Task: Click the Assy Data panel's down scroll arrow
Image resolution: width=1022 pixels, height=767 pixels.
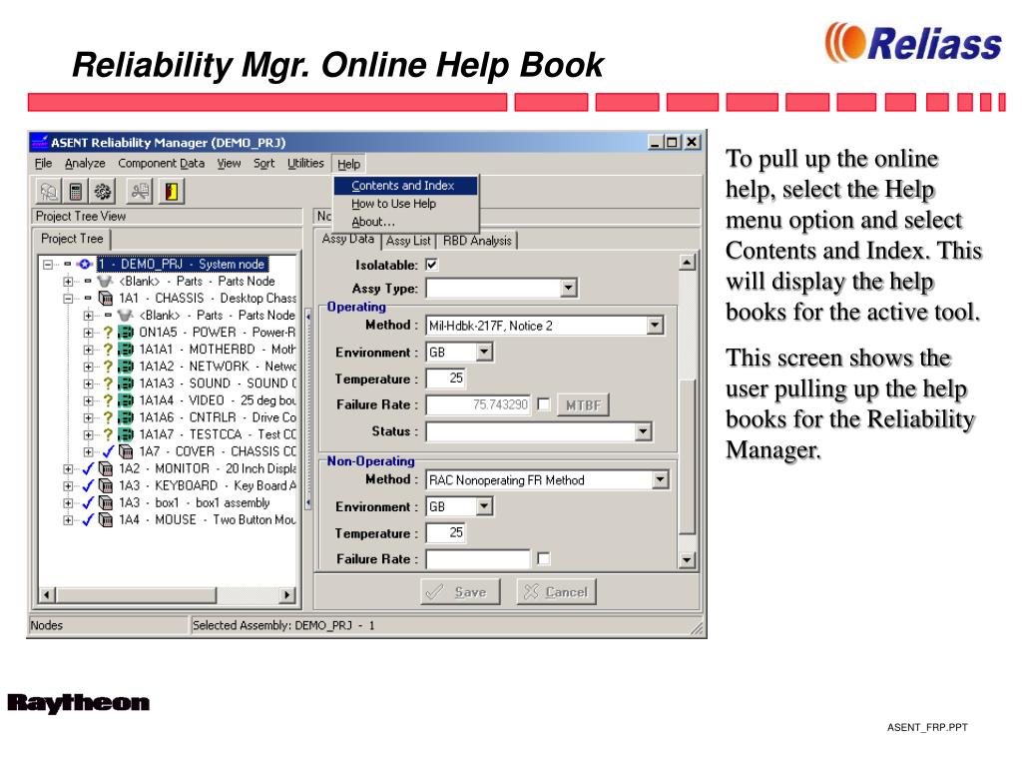Action: click(687, 559)
